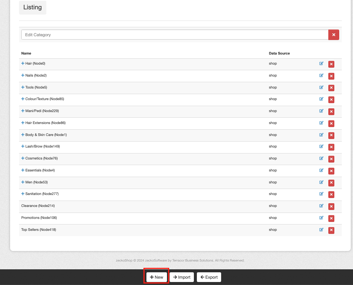Expand the Colour/Texture (Node85) node
The width and height of the screenshot is (353, 285).
[23, 99]
